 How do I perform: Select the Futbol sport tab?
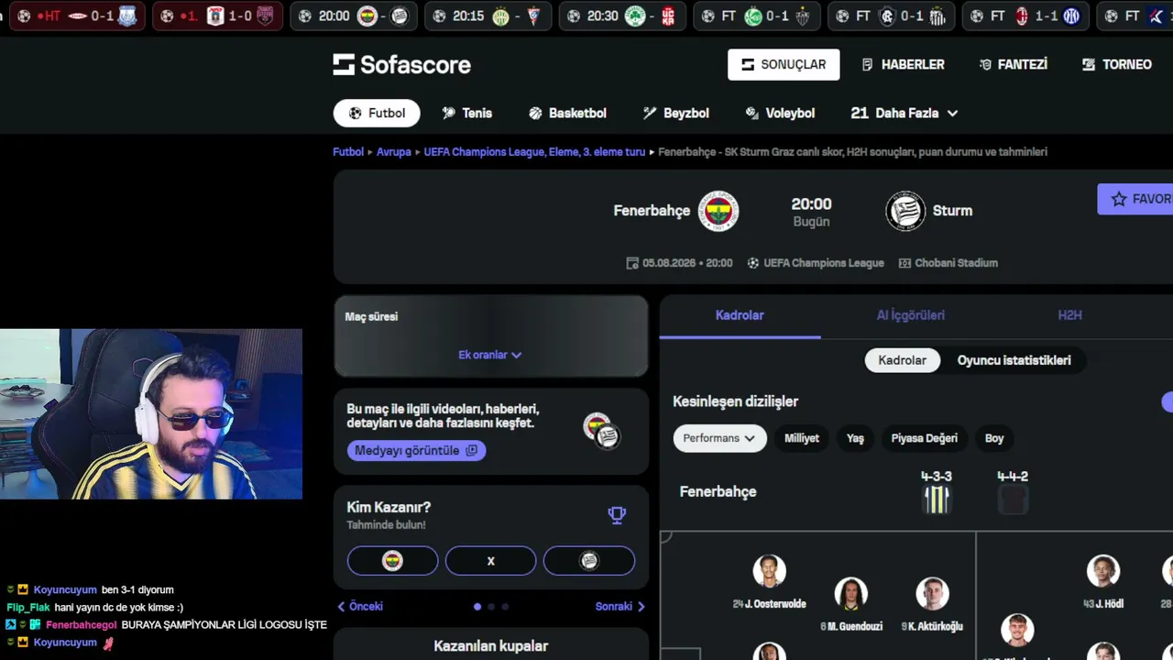(x=377, y=113)
